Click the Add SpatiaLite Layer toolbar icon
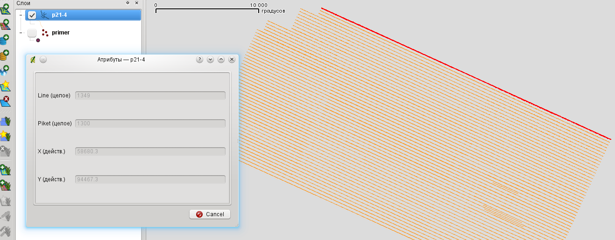This screenshot has height=240, width=615. click(x=6, y=55)
